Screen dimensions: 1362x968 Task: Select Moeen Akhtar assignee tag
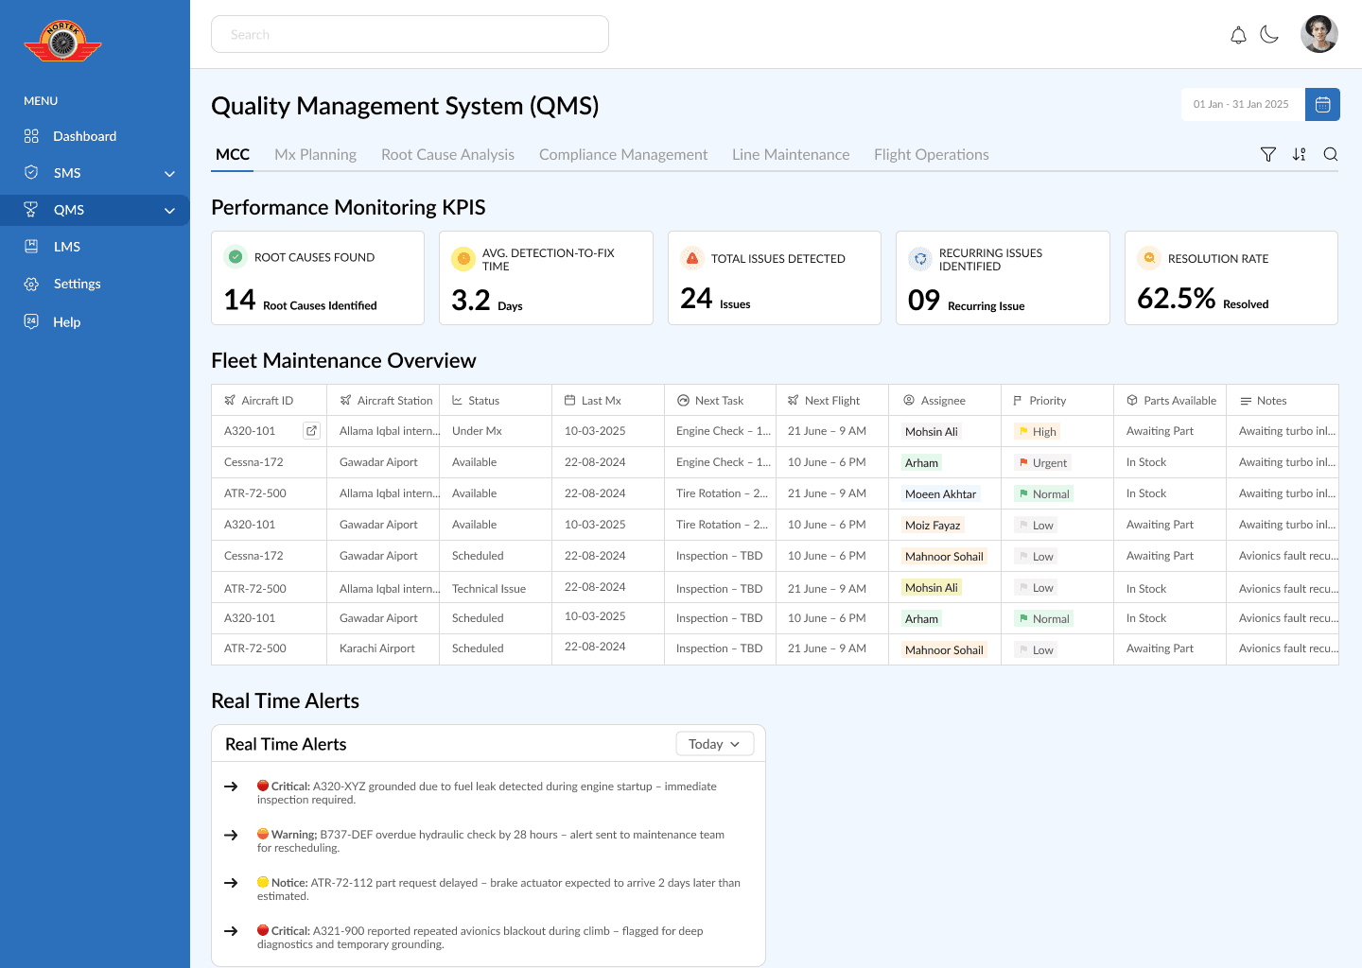[x=940, y=493]
